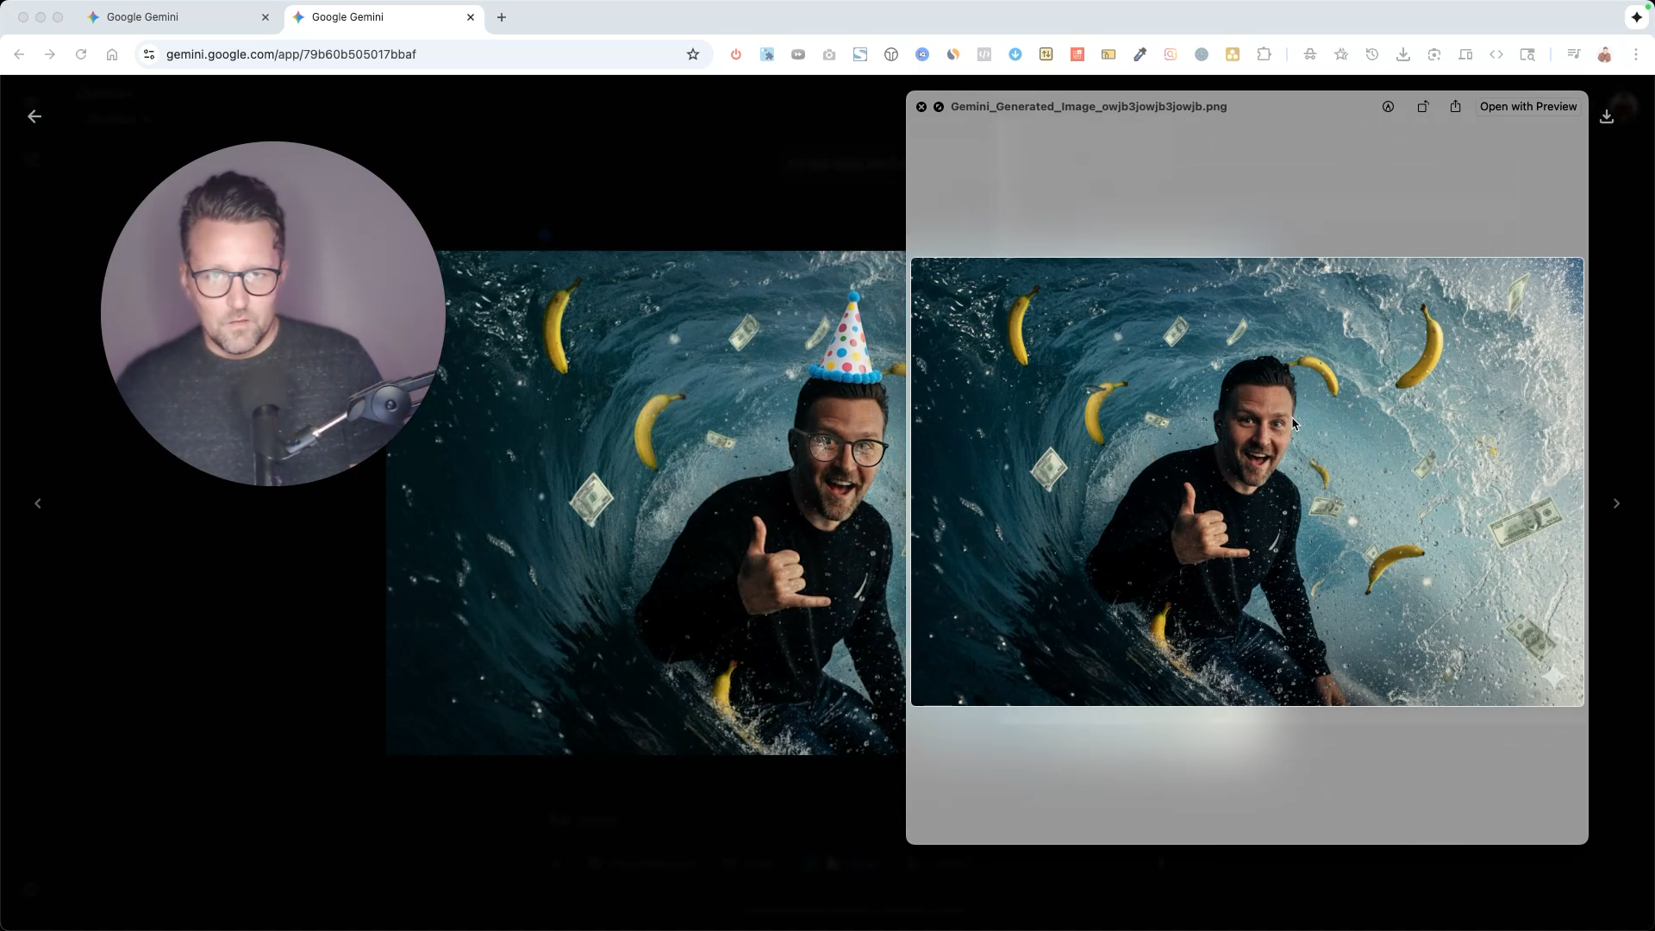Reload the Gemini page

81,54
